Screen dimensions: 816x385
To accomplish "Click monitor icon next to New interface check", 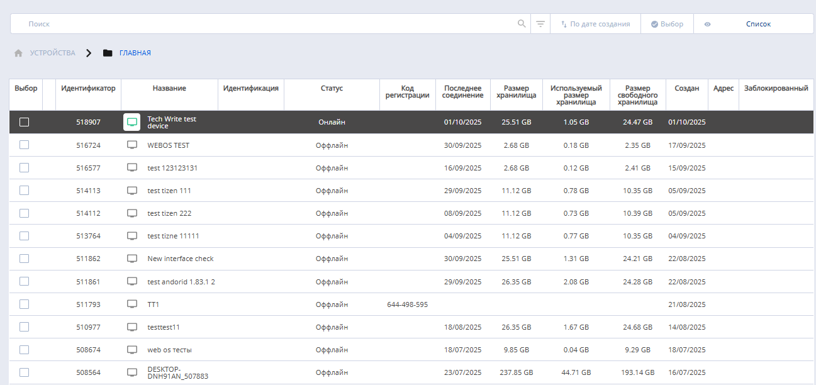I will tap(132, 259).
